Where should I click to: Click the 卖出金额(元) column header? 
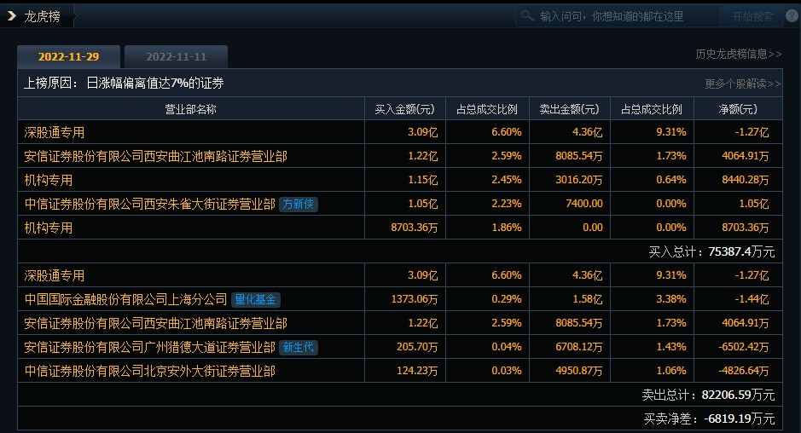(569, 109)
